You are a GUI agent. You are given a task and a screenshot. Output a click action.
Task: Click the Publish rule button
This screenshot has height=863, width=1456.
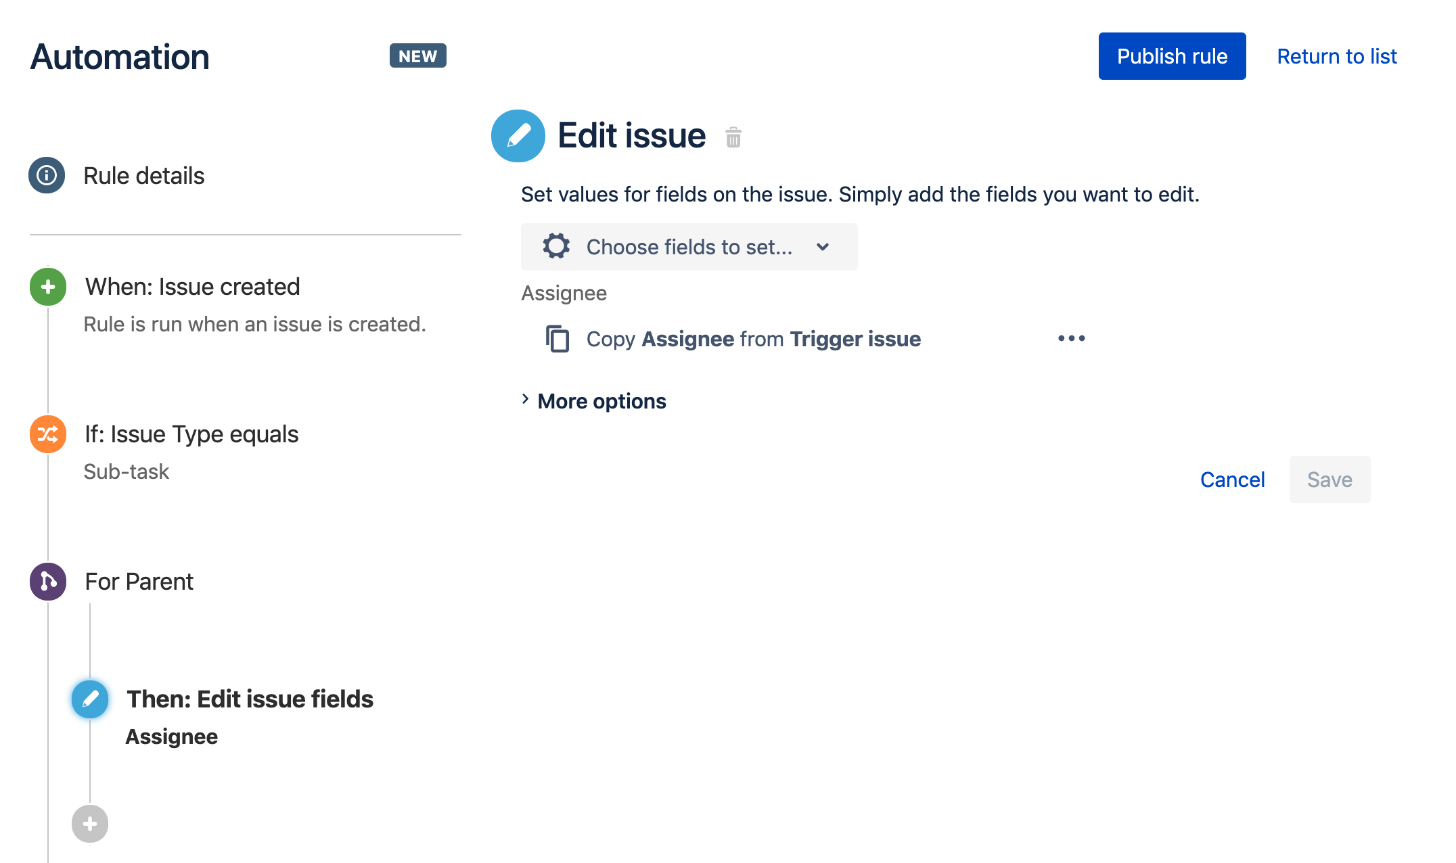(x=1173, y=56)
